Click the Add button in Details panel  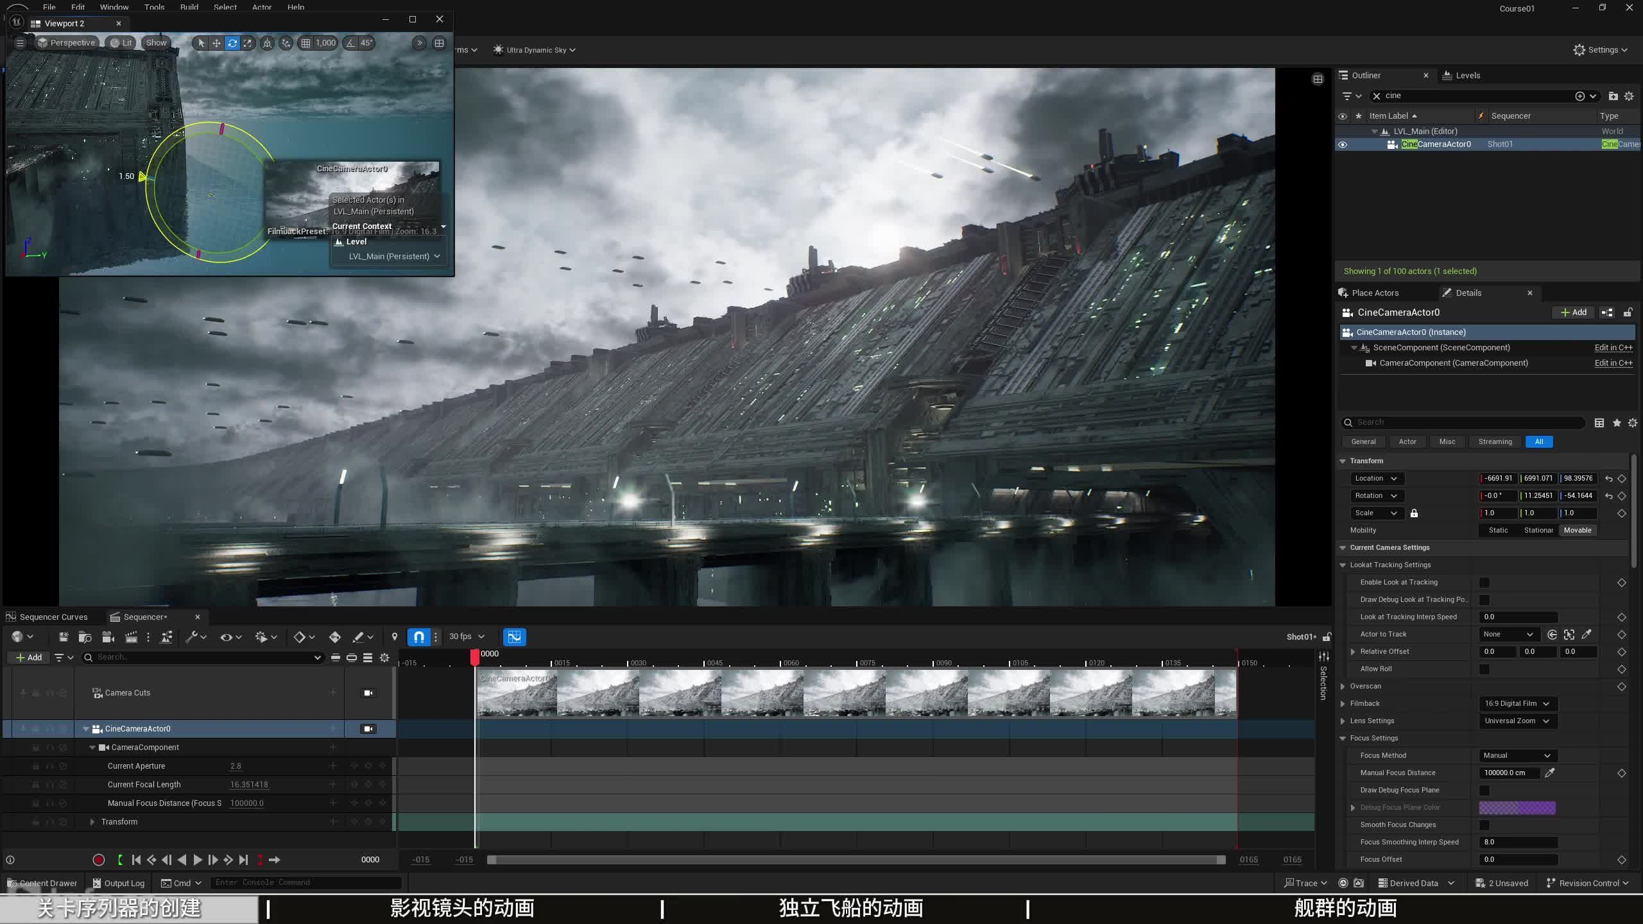pyautogui.click(x=1574, y=312)
